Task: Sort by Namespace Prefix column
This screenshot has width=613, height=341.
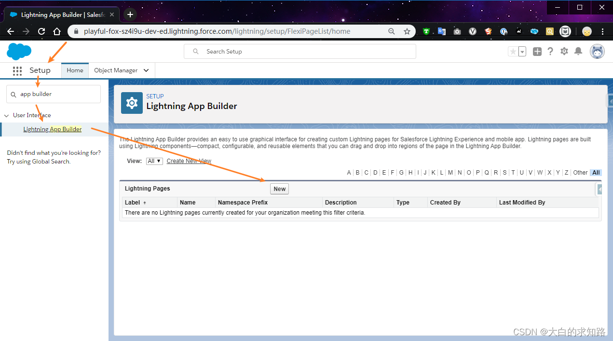Action: [243, 203]
